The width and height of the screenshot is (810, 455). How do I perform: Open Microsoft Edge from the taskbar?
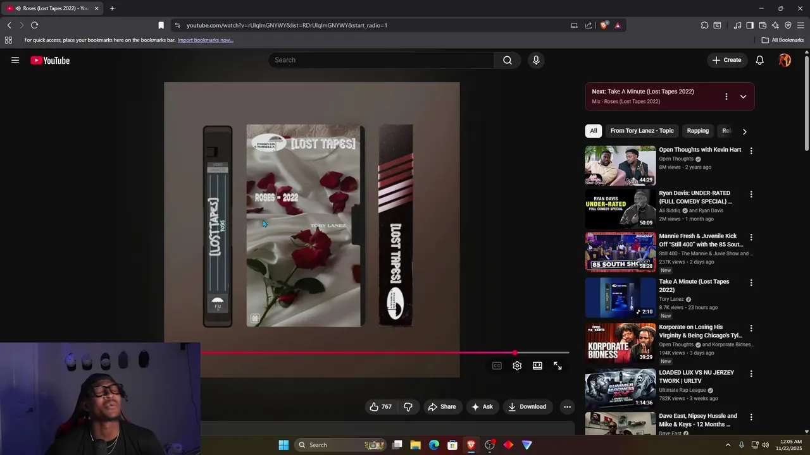[x=434, y=445]
